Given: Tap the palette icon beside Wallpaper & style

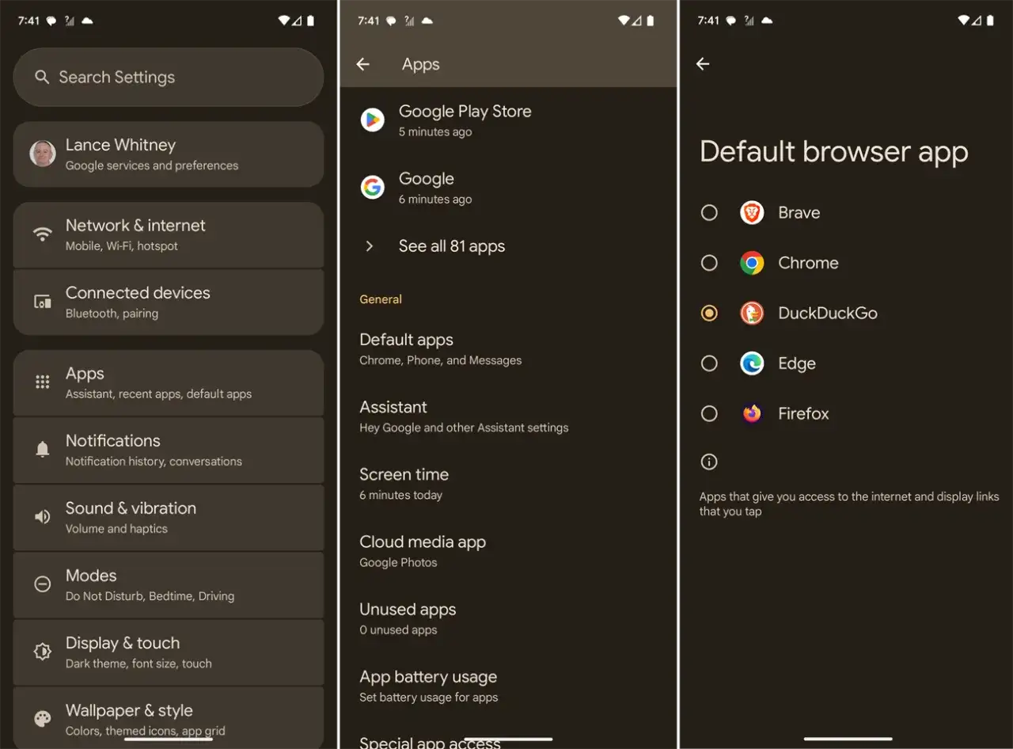Looking at the screenshot, I should (x=42, y=719).
